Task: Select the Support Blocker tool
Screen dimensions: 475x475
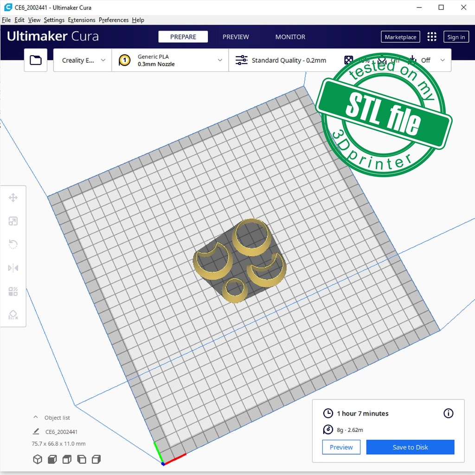Action: tap(13, 315)
